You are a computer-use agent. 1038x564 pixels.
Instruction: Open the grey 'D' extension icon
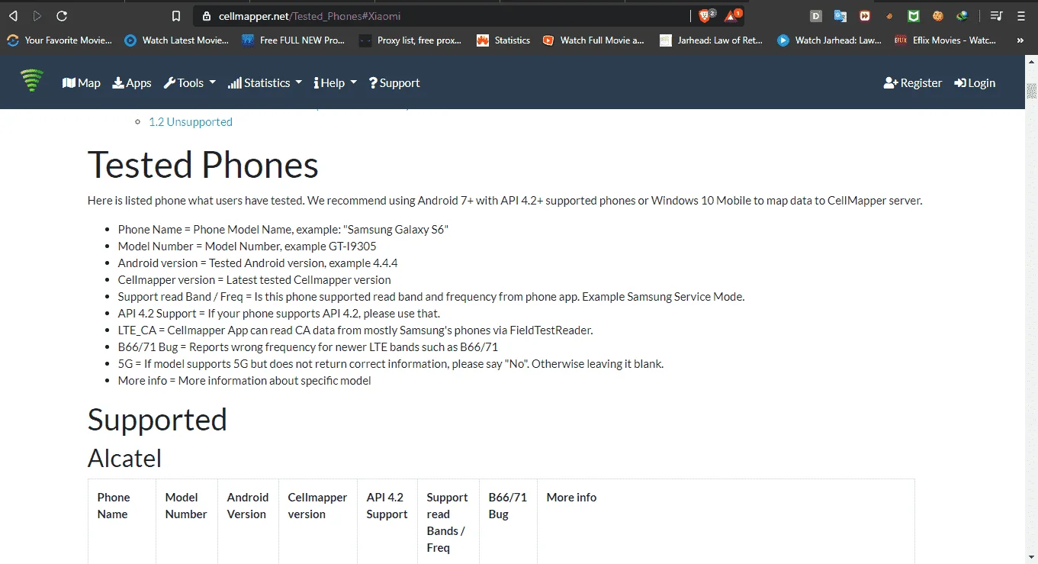click(816, 15)
